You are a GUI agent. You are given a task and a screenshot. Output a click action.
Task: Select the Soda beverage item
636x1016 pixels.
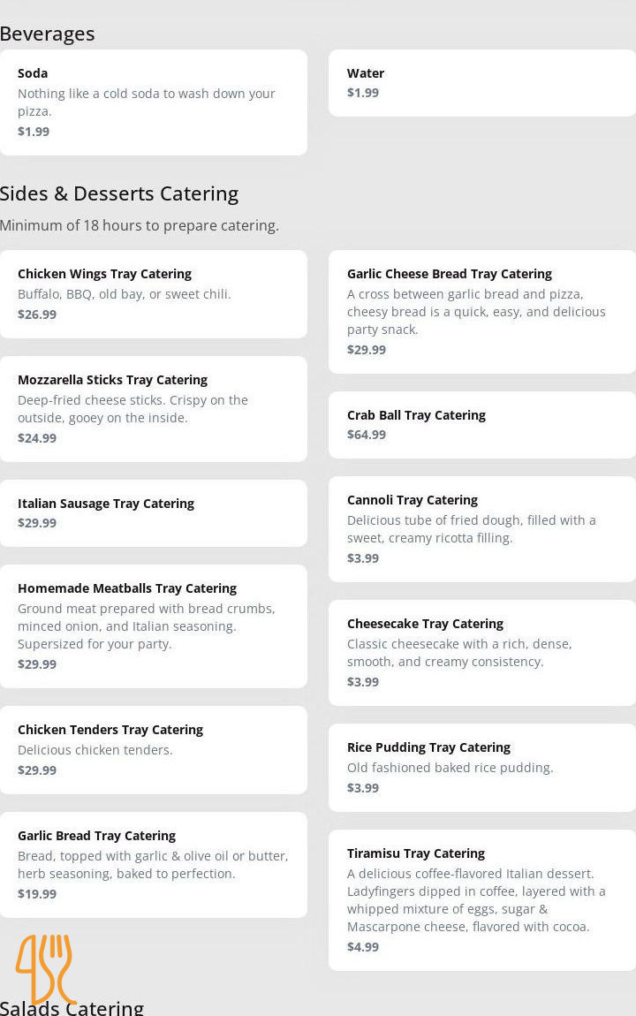point(154,102)
